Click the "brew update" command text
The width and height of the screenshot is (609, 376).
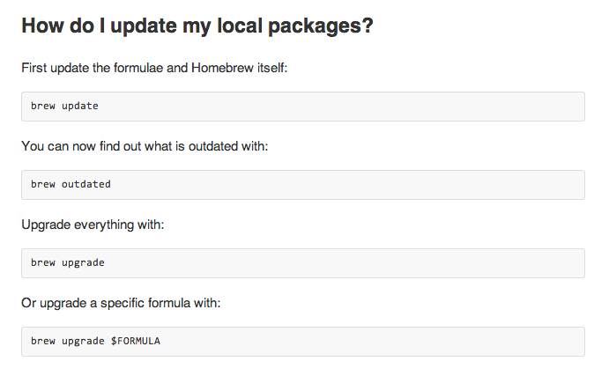click(x=64, y=106)
